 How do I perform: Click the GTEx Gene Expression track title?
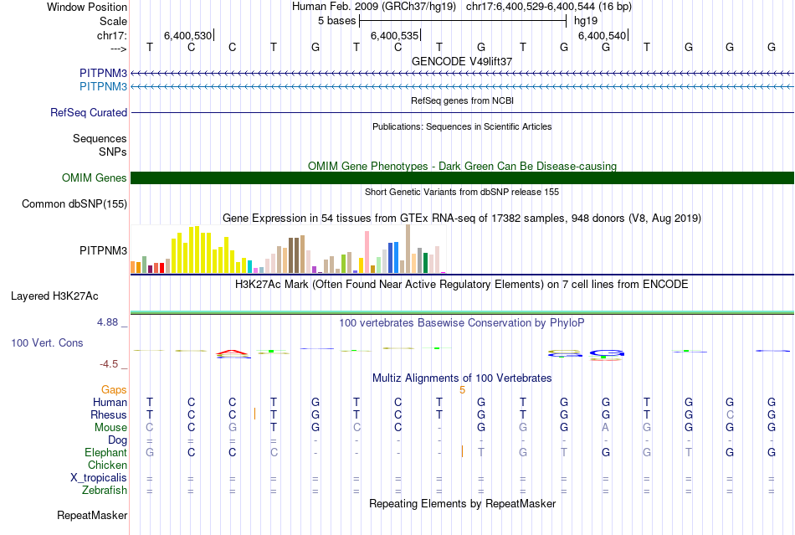click(x=462, y=218)
